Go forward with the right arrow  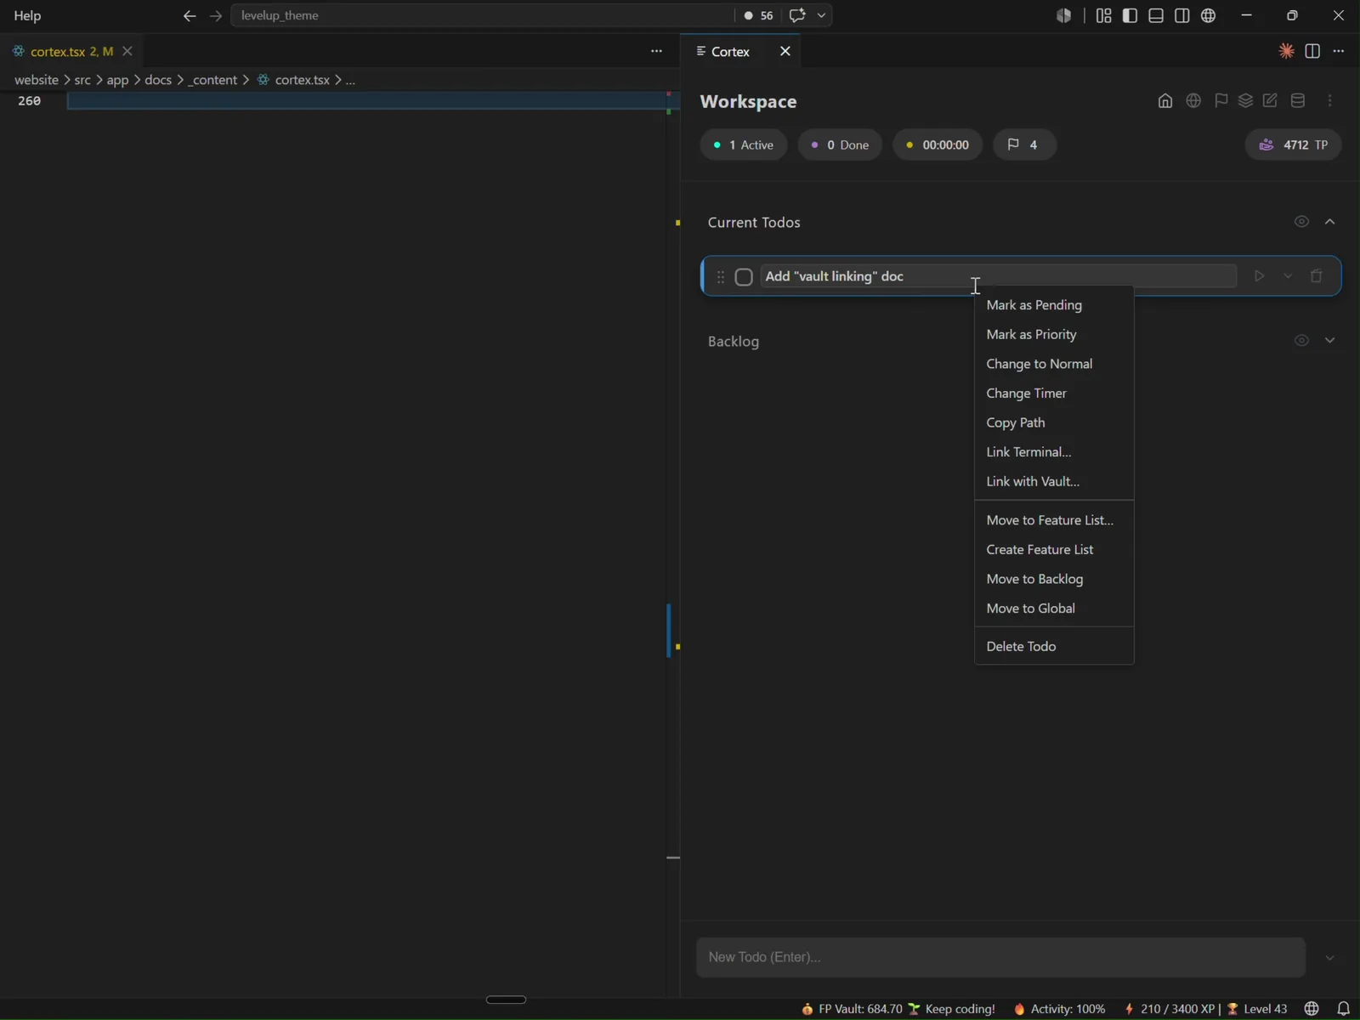point(216,15)
